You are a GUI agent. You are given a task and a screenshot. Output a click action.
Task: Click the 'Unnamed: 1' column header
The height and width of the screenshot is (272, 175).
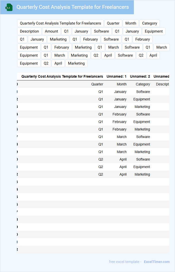point(116,76)
